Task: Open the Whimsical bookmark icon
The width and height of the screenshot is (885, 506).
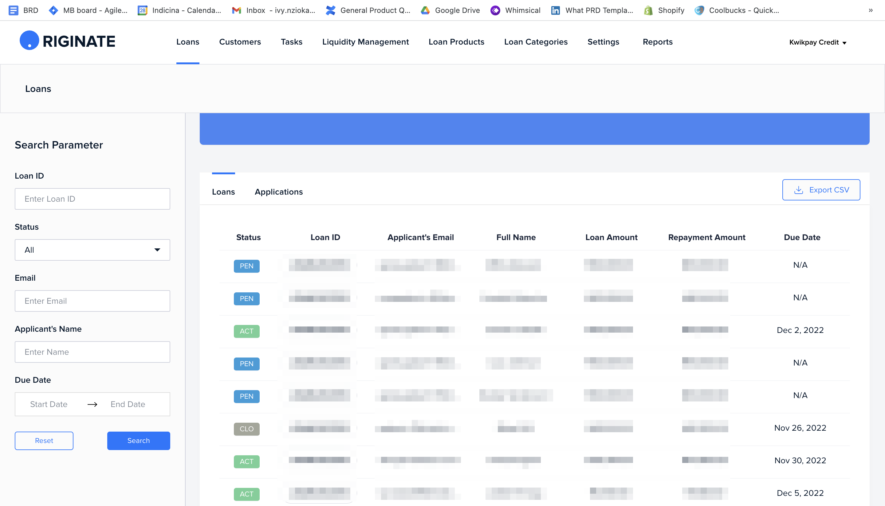Action: [x=495, y=10]
